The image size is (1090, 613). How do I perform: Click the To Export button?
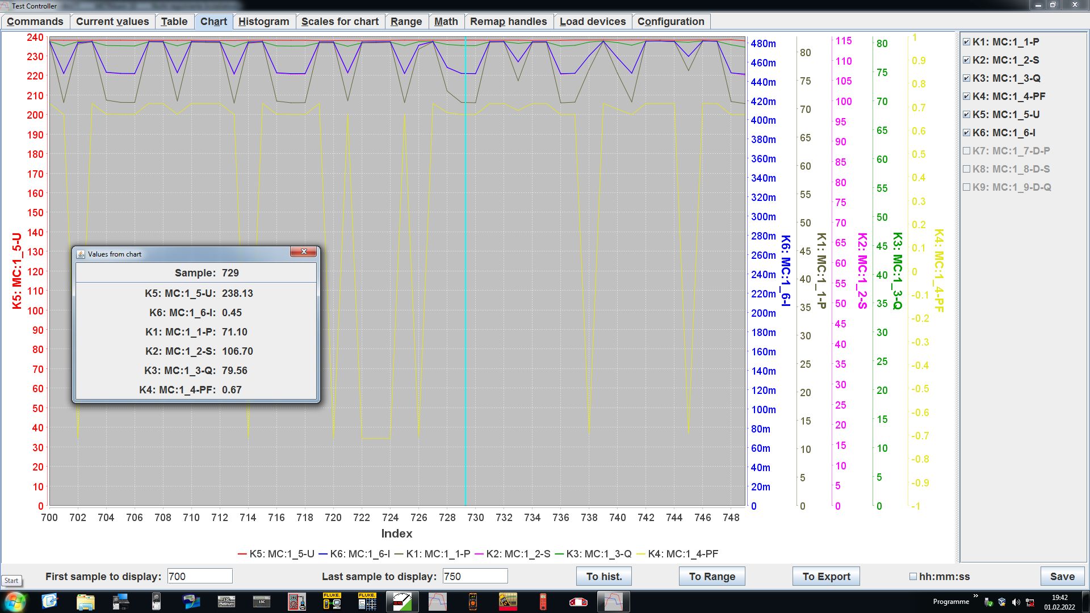point(826,576)
